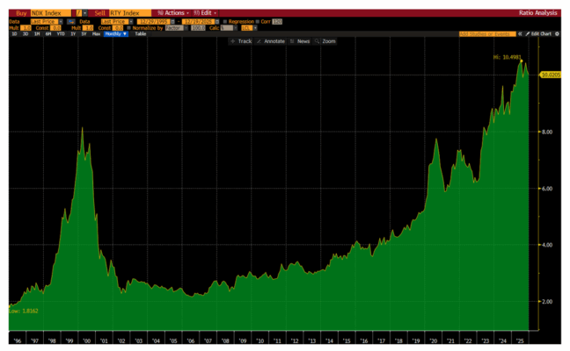The image size is (570, 351).
Task: Click the Edit Chart pencil icon
Action: [528, 33]
